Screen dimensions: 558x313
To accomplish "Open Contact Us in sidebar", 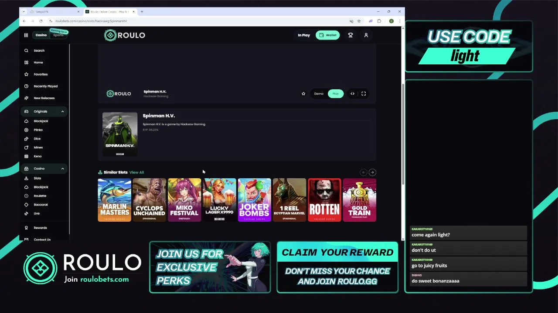I will [x=43, y=239].
